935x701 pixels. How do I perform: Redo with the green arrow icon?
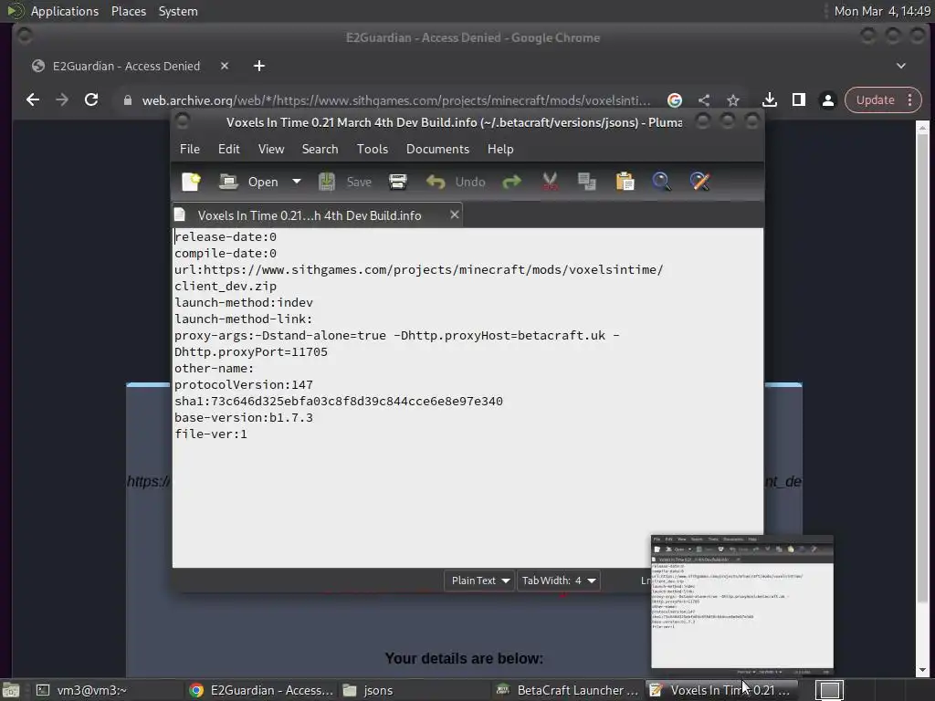coord(511,182)
